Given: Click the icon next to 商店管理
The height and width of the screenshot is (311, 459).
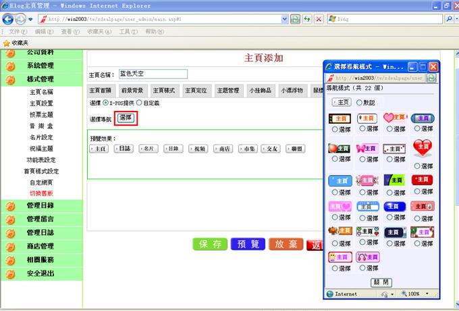Looking at the screenshot, I should click(x=10, y=246).
